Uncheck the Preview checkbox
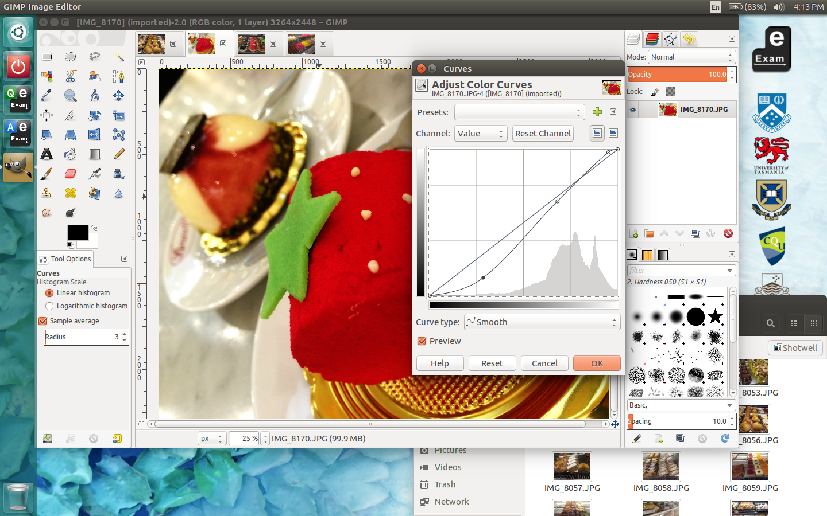The width and height of the screenshot is (827, 516). point(422,341)
